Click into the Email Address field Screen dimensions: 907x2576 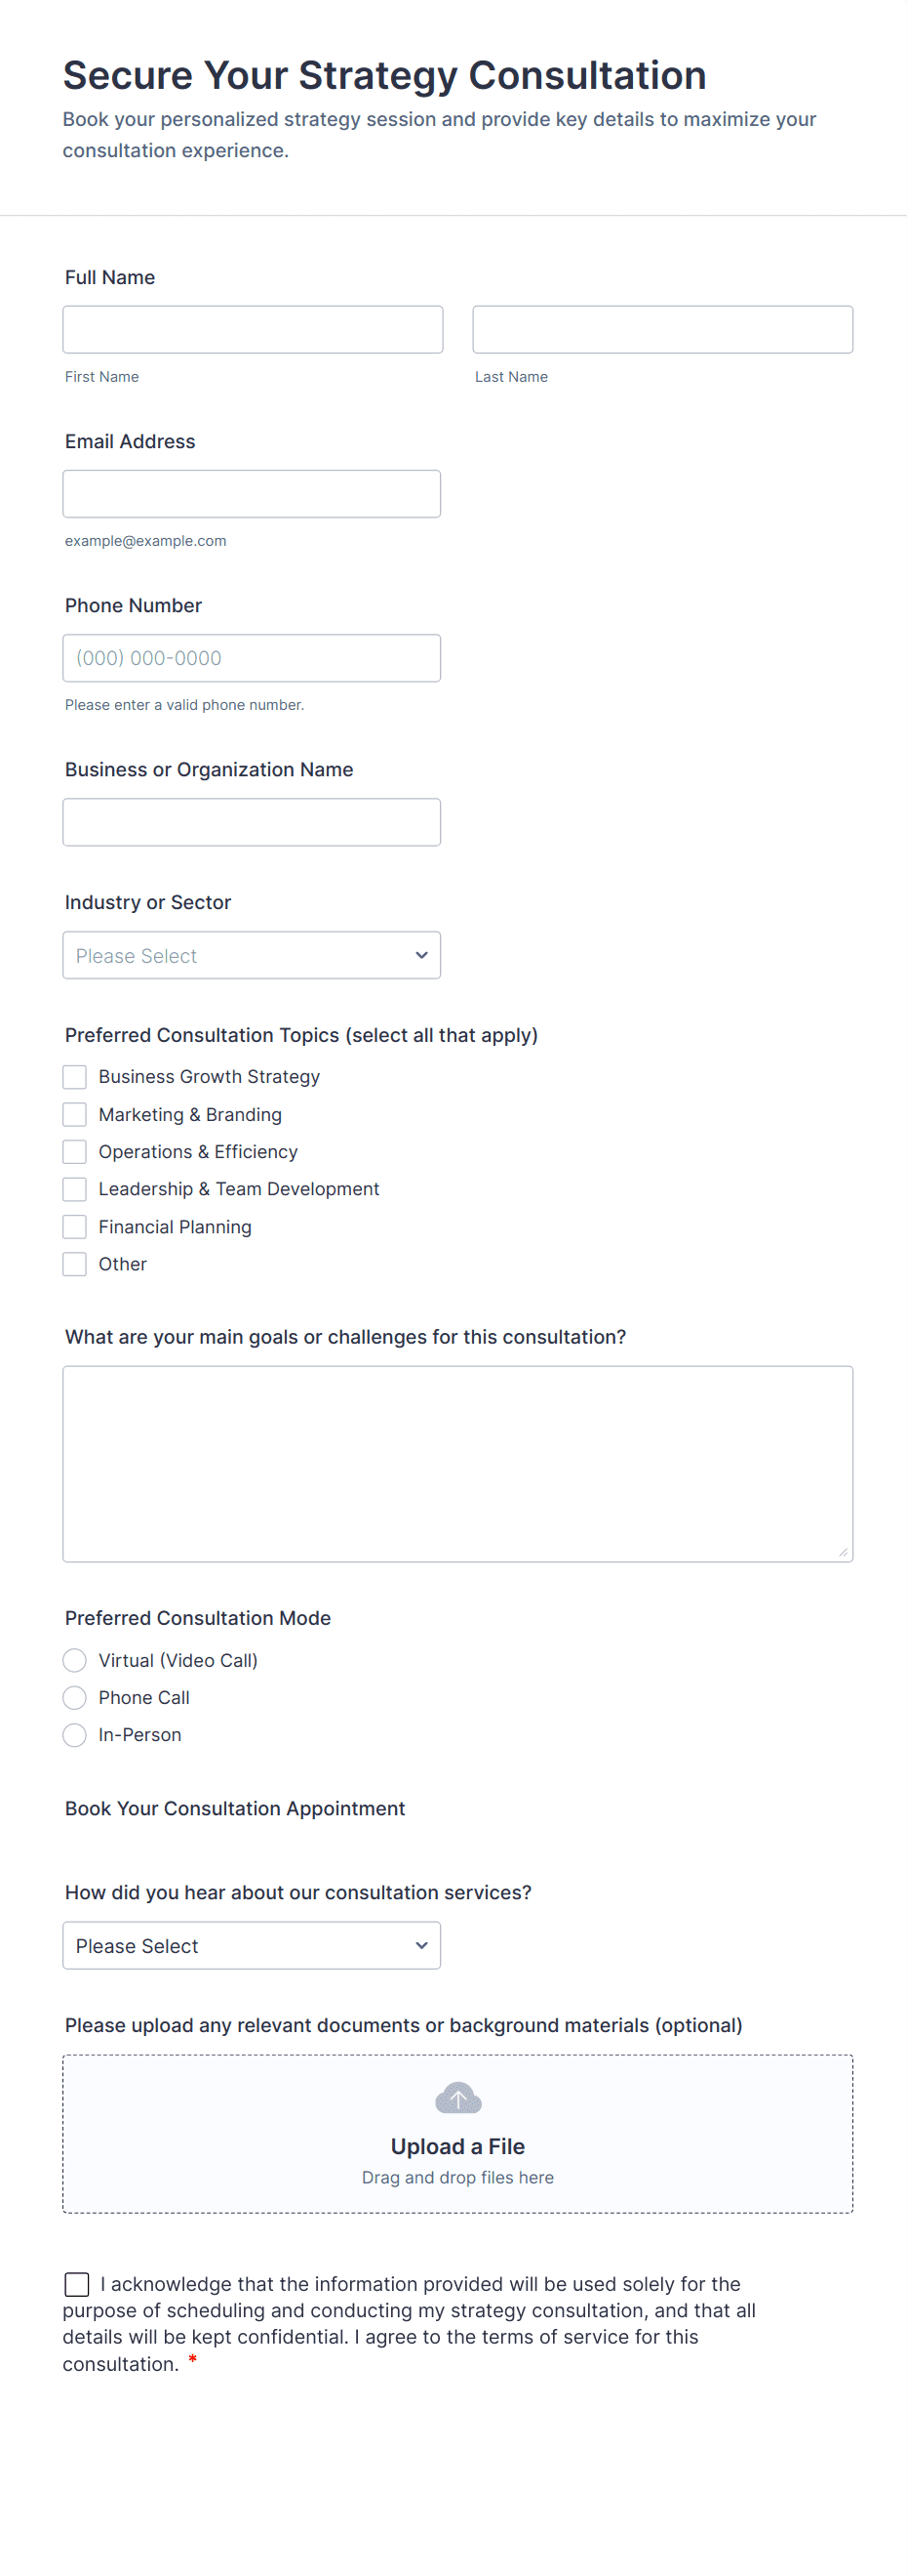point(252,493)
